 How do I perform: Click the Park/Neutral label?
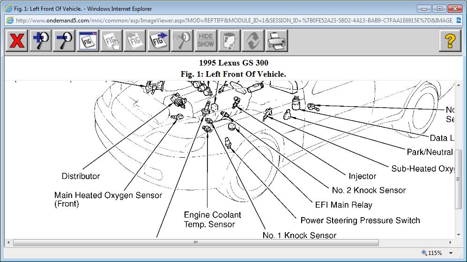[430, 152]
